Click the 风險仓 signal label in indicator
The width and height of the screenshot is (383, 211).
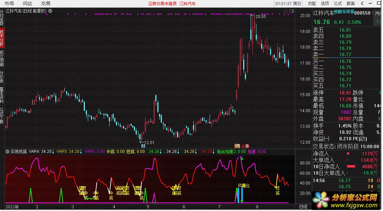pos(244,186)
